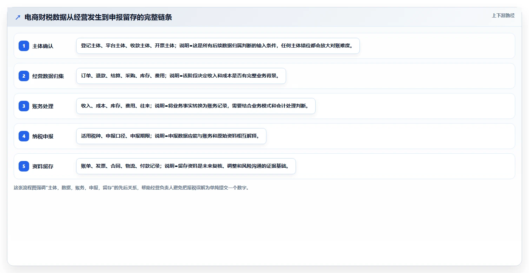This screenshot has height=273, width=529.
Task: Select the 纳税申报 step label
Action: click(x=43, y=136)
